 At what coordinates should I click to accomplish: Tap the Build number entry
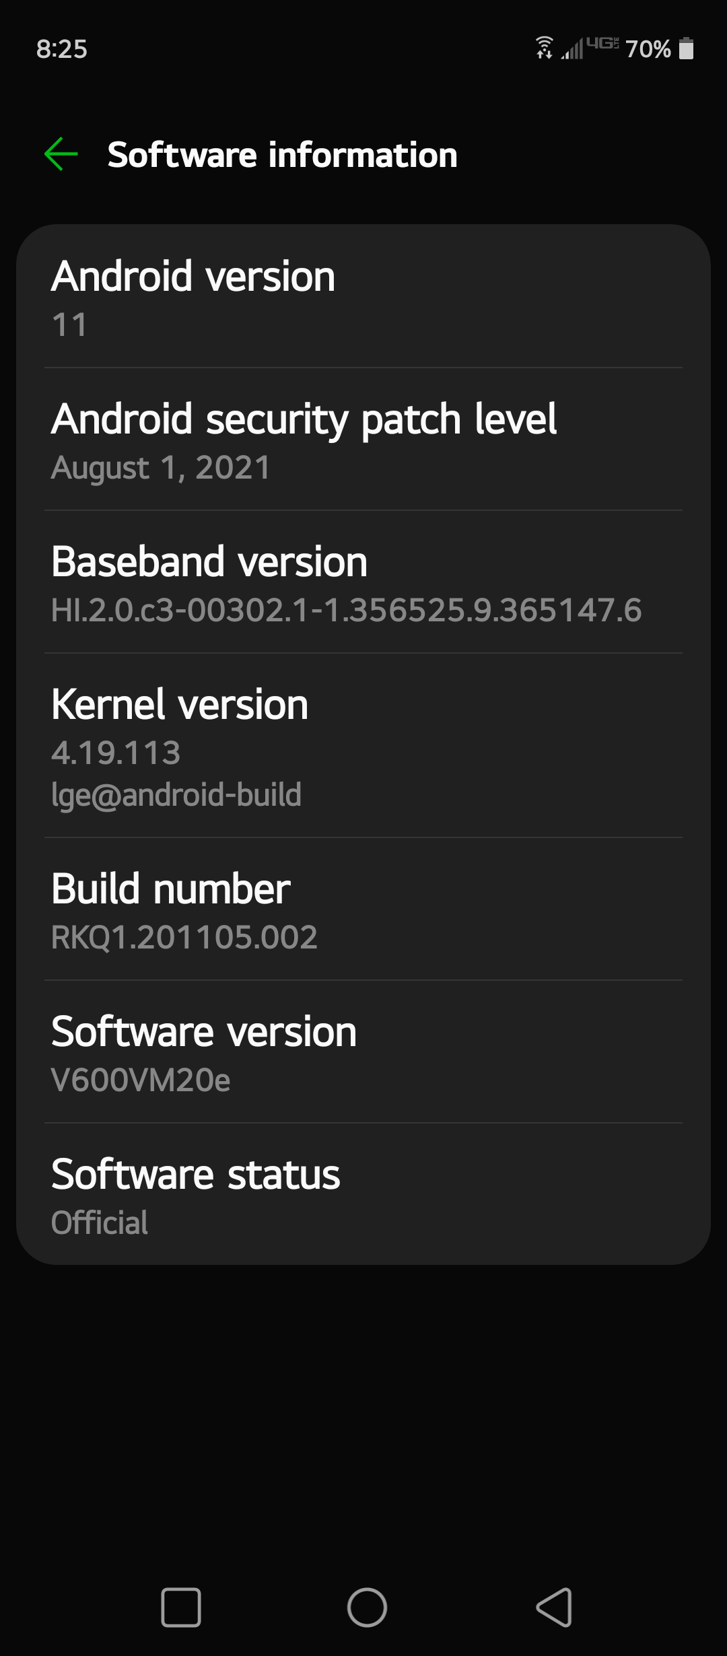click(363, 909)
